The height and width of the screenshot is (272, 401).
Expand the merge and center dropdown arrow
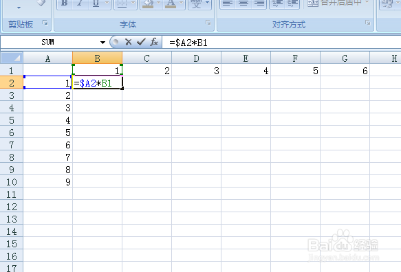point(367,3)
